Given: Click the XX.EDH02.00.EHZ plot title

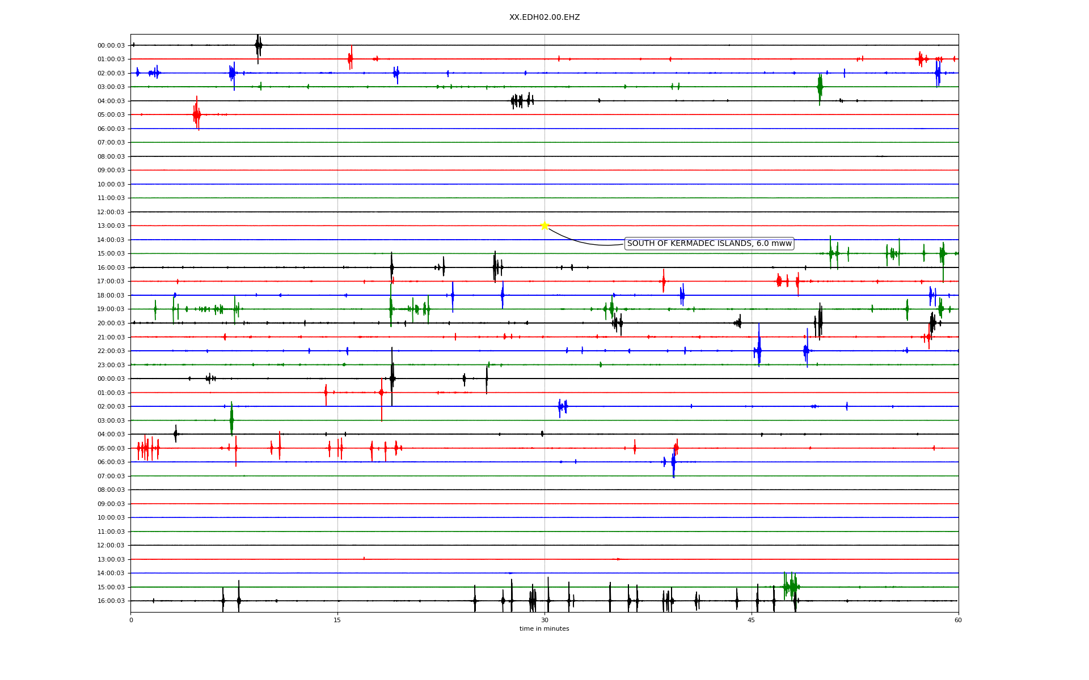Looking at the screenshot, I should click(x=544, y=18).
